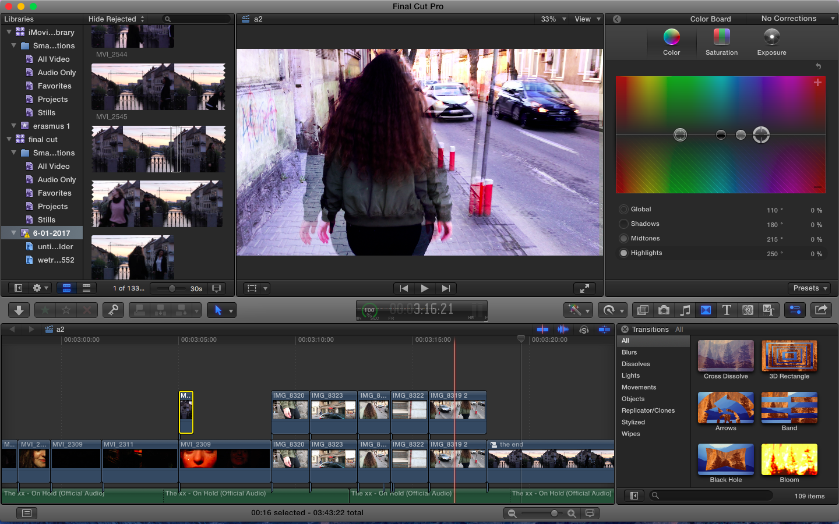Close the Transitions browser
The width and height of the screenshot is (839, 524).
(x=625, y=330)
